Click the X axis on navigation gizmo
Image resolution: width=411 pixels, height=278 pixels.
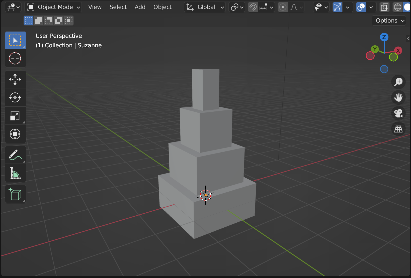[x=398, y=51]
